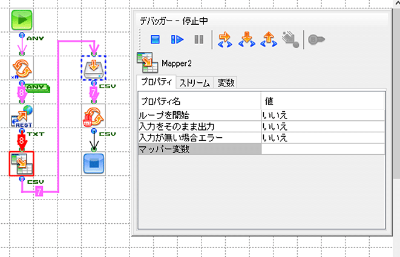Select the orange loop component node
The image size is (400, 257).
[x=21, y=68]
